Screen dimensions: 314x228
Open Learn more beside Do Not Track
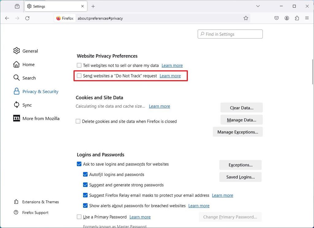click(x=170, y=76)
